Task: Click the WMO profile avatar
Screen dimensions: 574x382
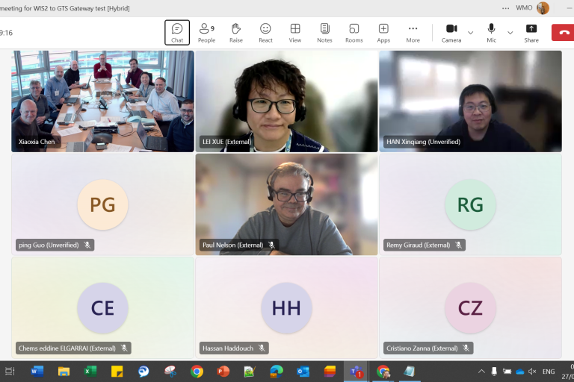Action: 543,8
